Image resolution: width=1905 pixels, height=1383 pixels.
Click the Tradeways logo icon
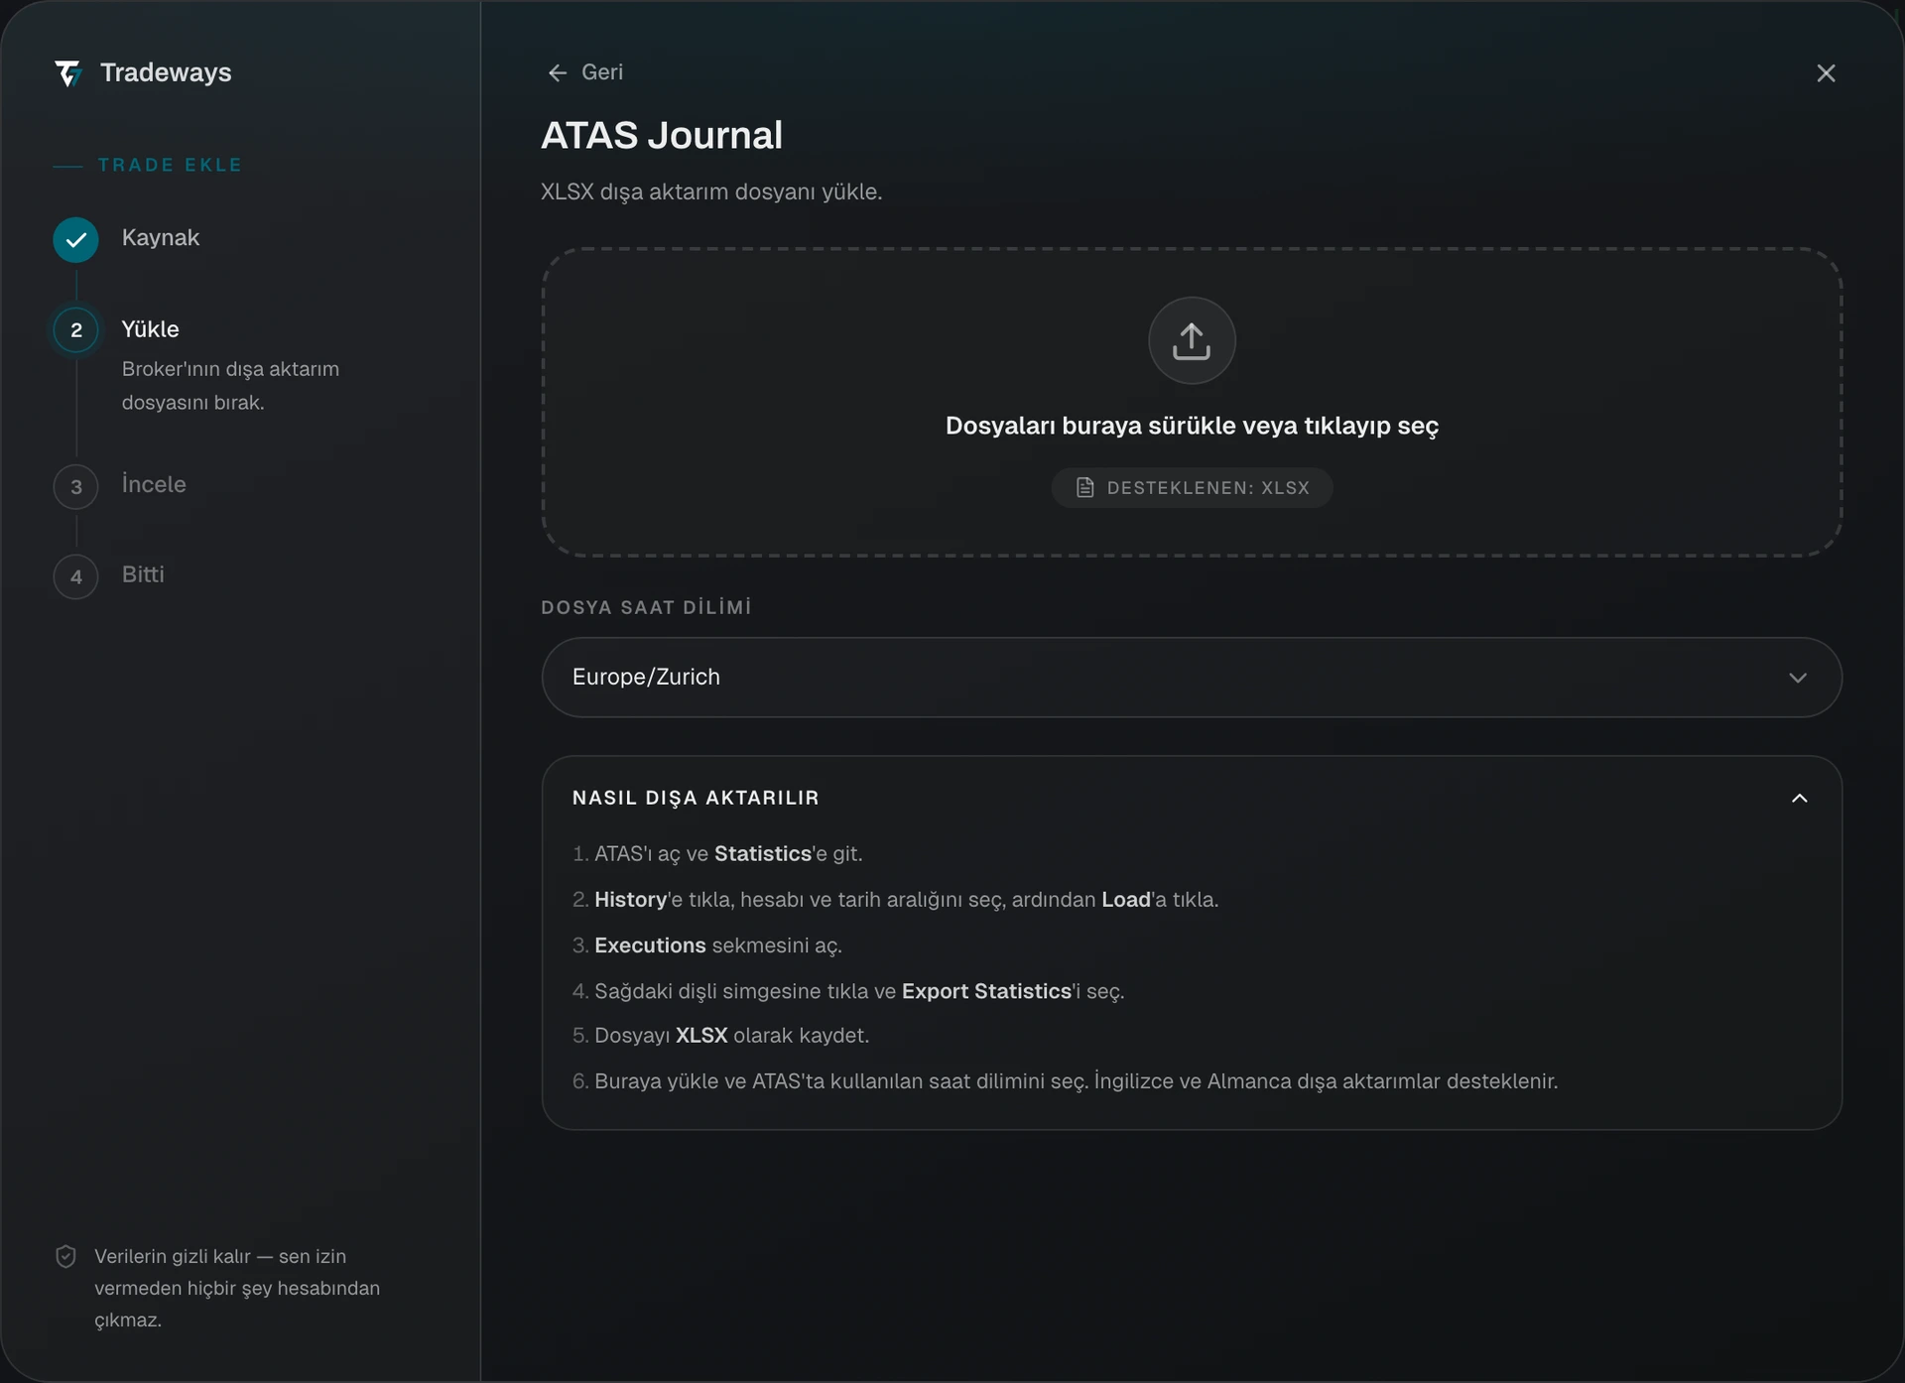coord(68,73)
